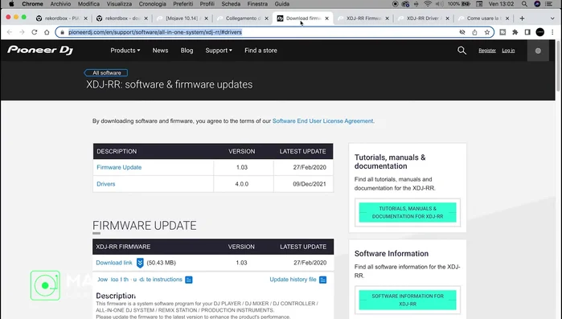Share this page from address bar
Viewport: 562px width, 319px height.
pos(474,32)
